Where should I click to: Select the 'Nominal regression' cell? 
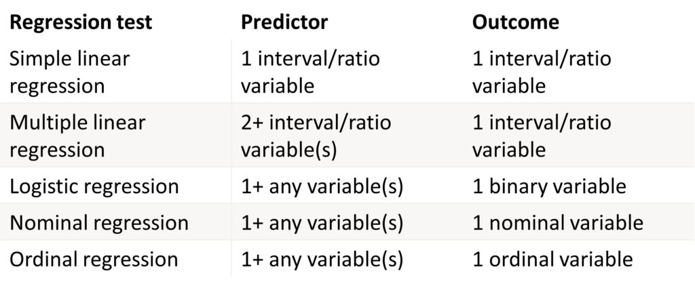pyautogui.click(x=99, y=223)
